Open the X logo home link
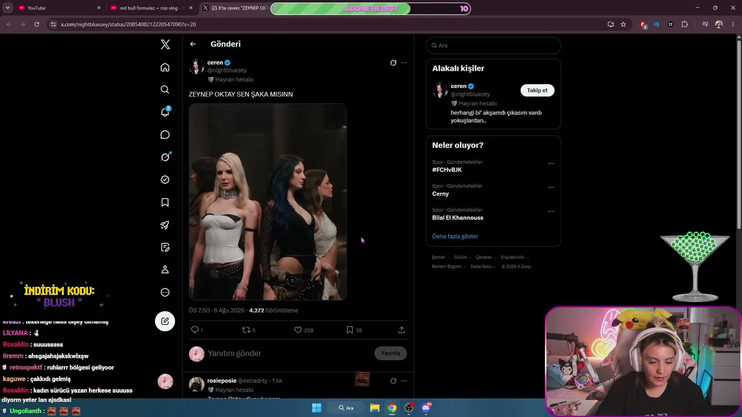The image size is (742, 417). (x=165, y=45)
